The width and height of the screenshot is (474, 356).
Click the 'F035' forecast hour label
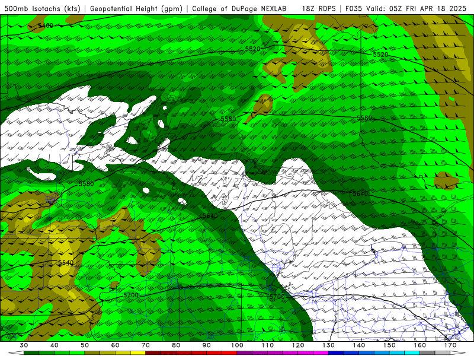(354, 8)
